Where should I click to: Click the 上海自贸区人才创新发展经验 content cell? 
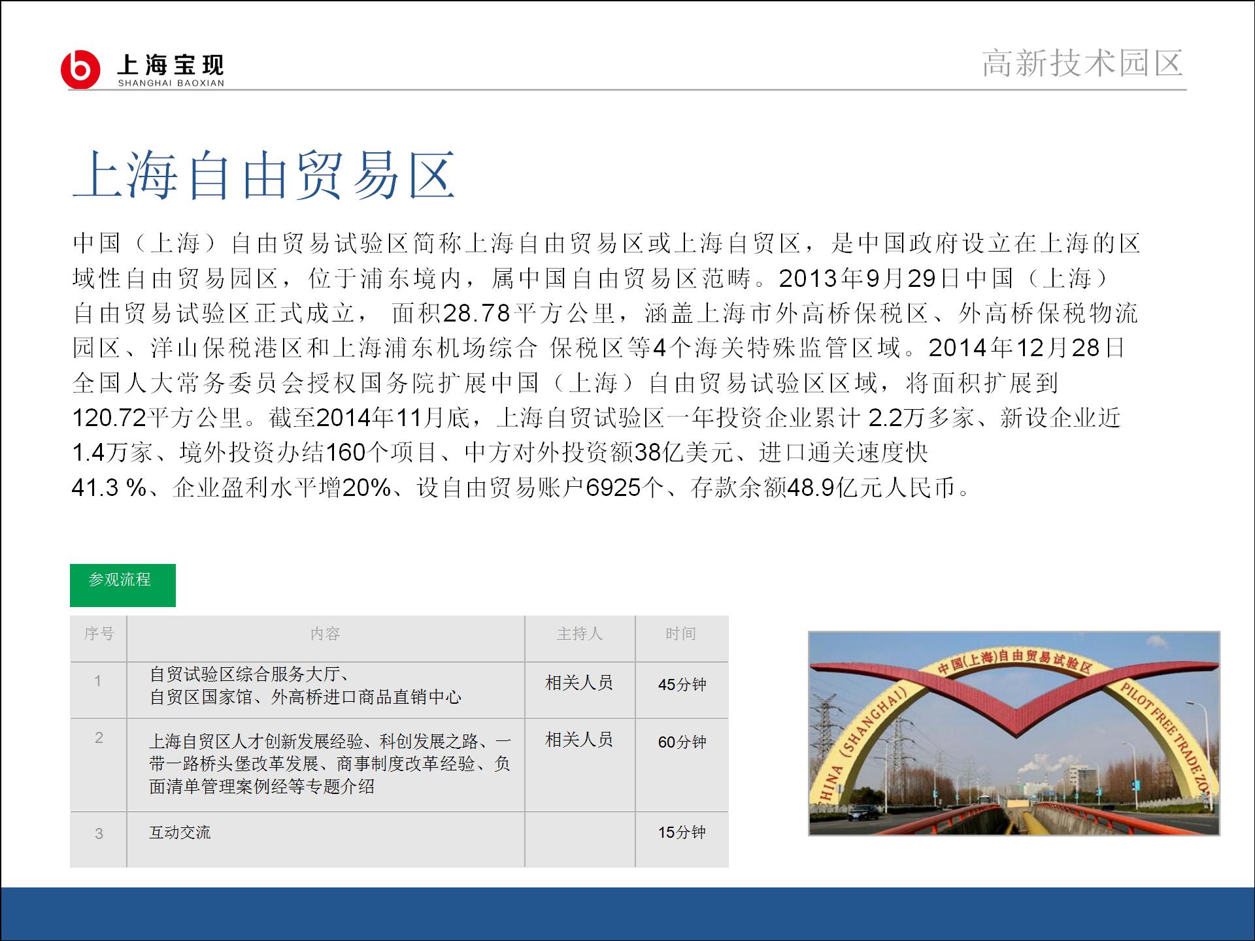coord(326,765)
